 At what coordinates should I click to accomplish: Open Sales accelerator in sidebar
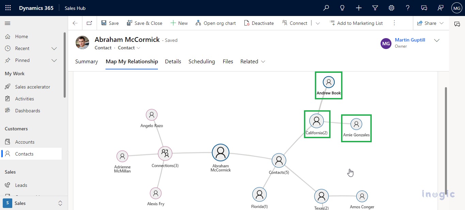32,87
